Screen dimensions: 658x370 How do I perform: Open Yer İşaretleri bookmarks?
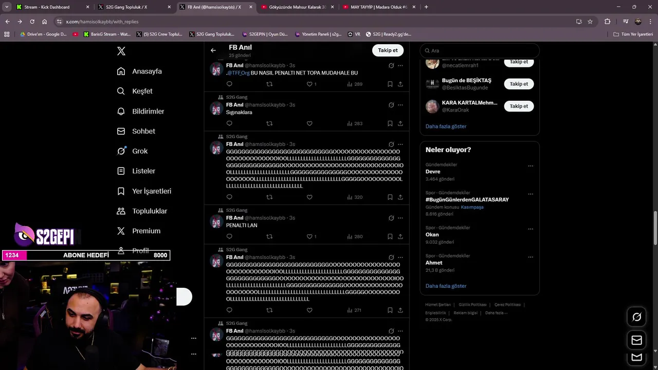tap(144, 191)
